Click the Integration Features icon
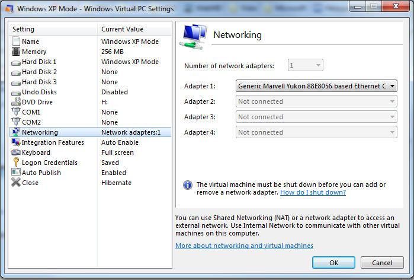The width and height of the screenshot is (414, 280). pos(16,142)
